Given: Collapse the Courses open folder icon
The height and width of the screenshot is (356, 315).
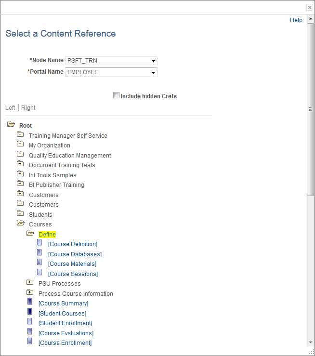Looking at the screenshot, I should [x=21, y=223].
